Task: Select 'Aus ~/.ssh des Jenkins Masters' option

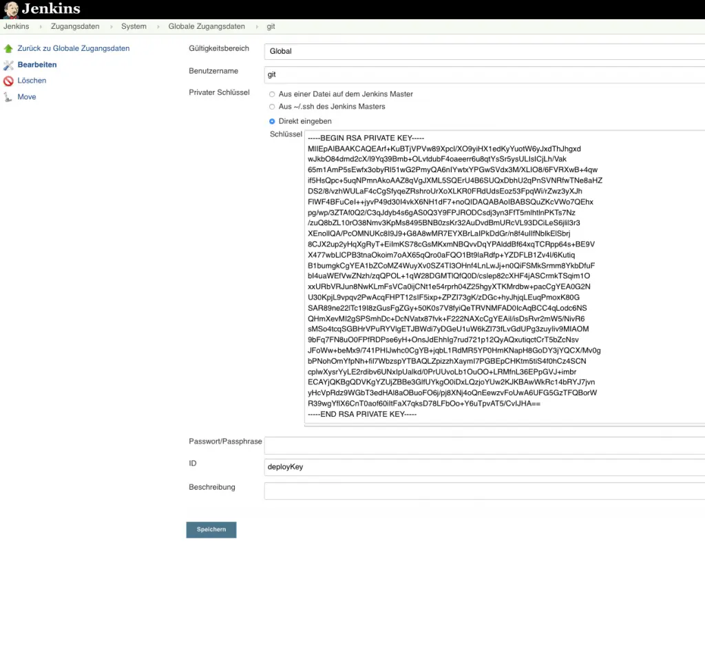Action: coord(272,107)
